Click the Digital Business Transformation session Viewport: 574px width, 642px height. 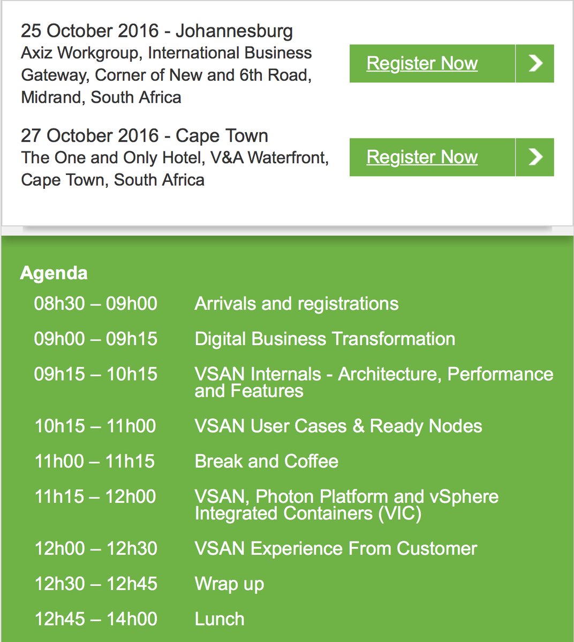point(324,339)
